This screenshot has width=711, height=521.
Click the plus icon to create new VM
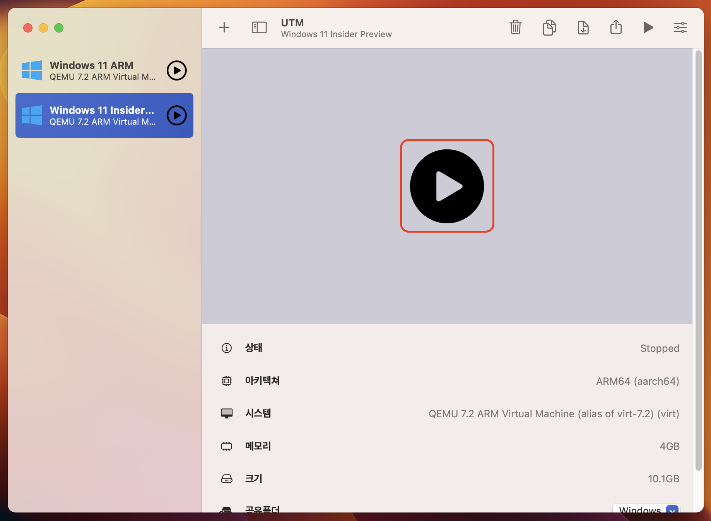click(224, 27)
